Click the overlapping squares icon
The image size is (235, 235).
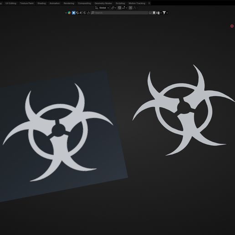(x=85, y=13)
